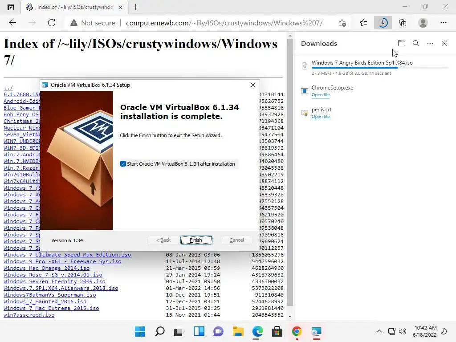Open Widgets from taskbar
Viewport: 456px width, 342px height.
[x=199, y=331]
